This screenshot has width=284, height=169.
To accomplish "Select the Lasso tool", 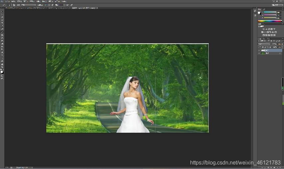I will point(2,17).
